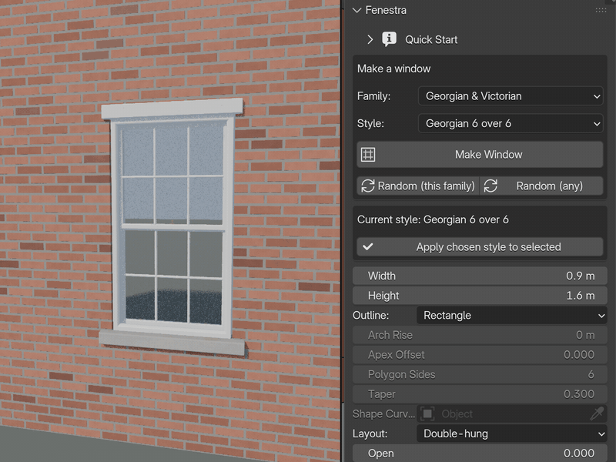The height and width of the screenshot is (462, 616).
Task: Click the Polygon Sides field
Action: tap(480, 374)
